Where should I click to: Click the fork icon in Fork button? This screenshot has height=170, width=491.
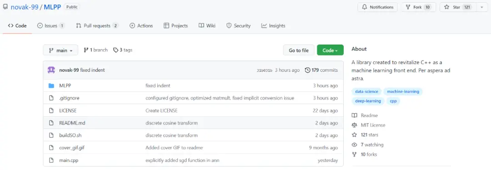tap(408, 7)
